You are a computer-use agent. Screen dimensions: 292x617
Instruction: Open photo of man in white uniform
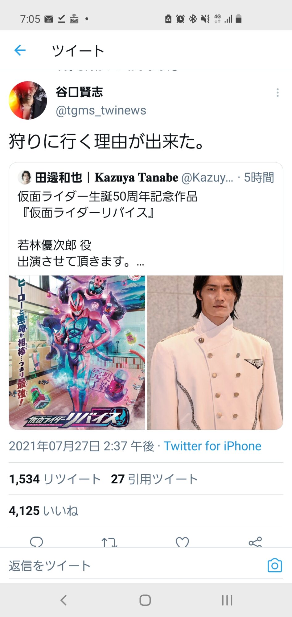215,353
